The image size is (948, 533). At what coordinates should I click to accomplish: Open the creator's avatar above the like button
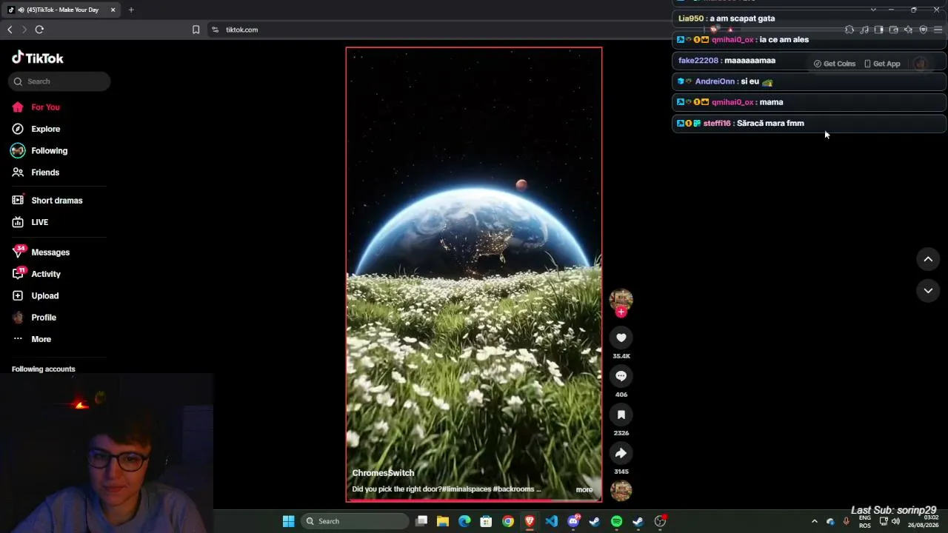coord(621,299)
